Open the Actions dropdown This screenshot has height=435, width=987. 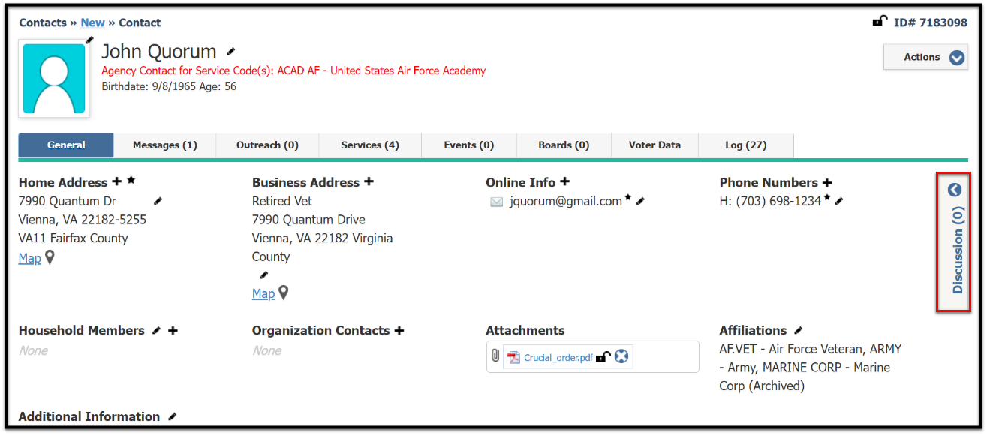925,57
